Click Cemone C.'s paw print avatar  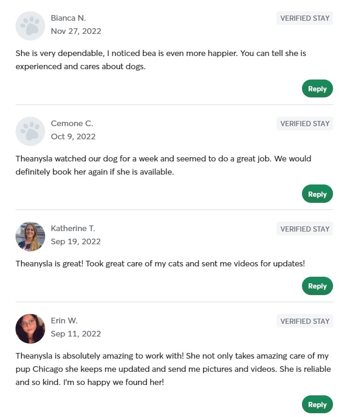tap(30, 131)
